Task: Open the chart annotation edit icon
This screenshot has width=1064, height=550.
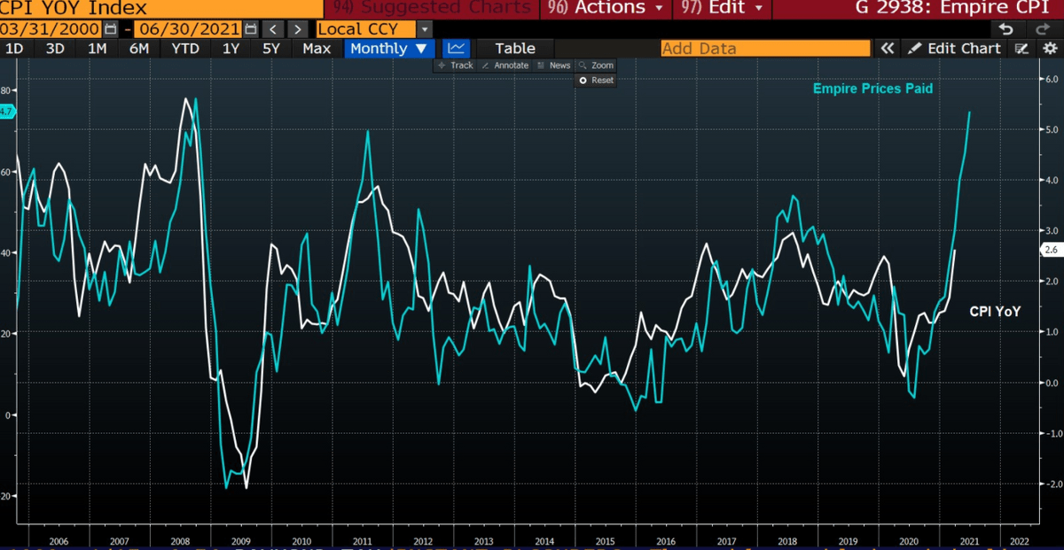Action: [1021, 49]
